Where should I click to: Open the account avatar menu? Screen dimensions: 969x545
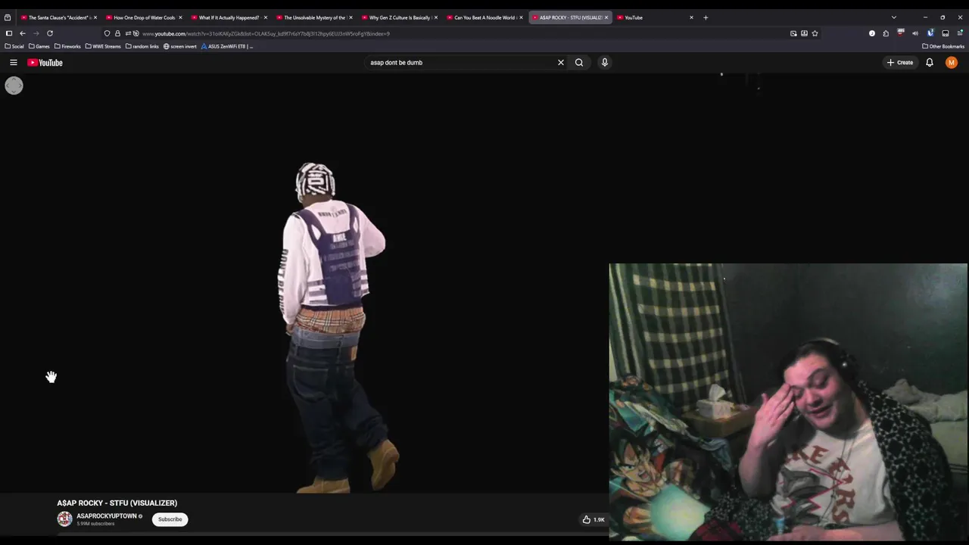[x=952, y=63]
